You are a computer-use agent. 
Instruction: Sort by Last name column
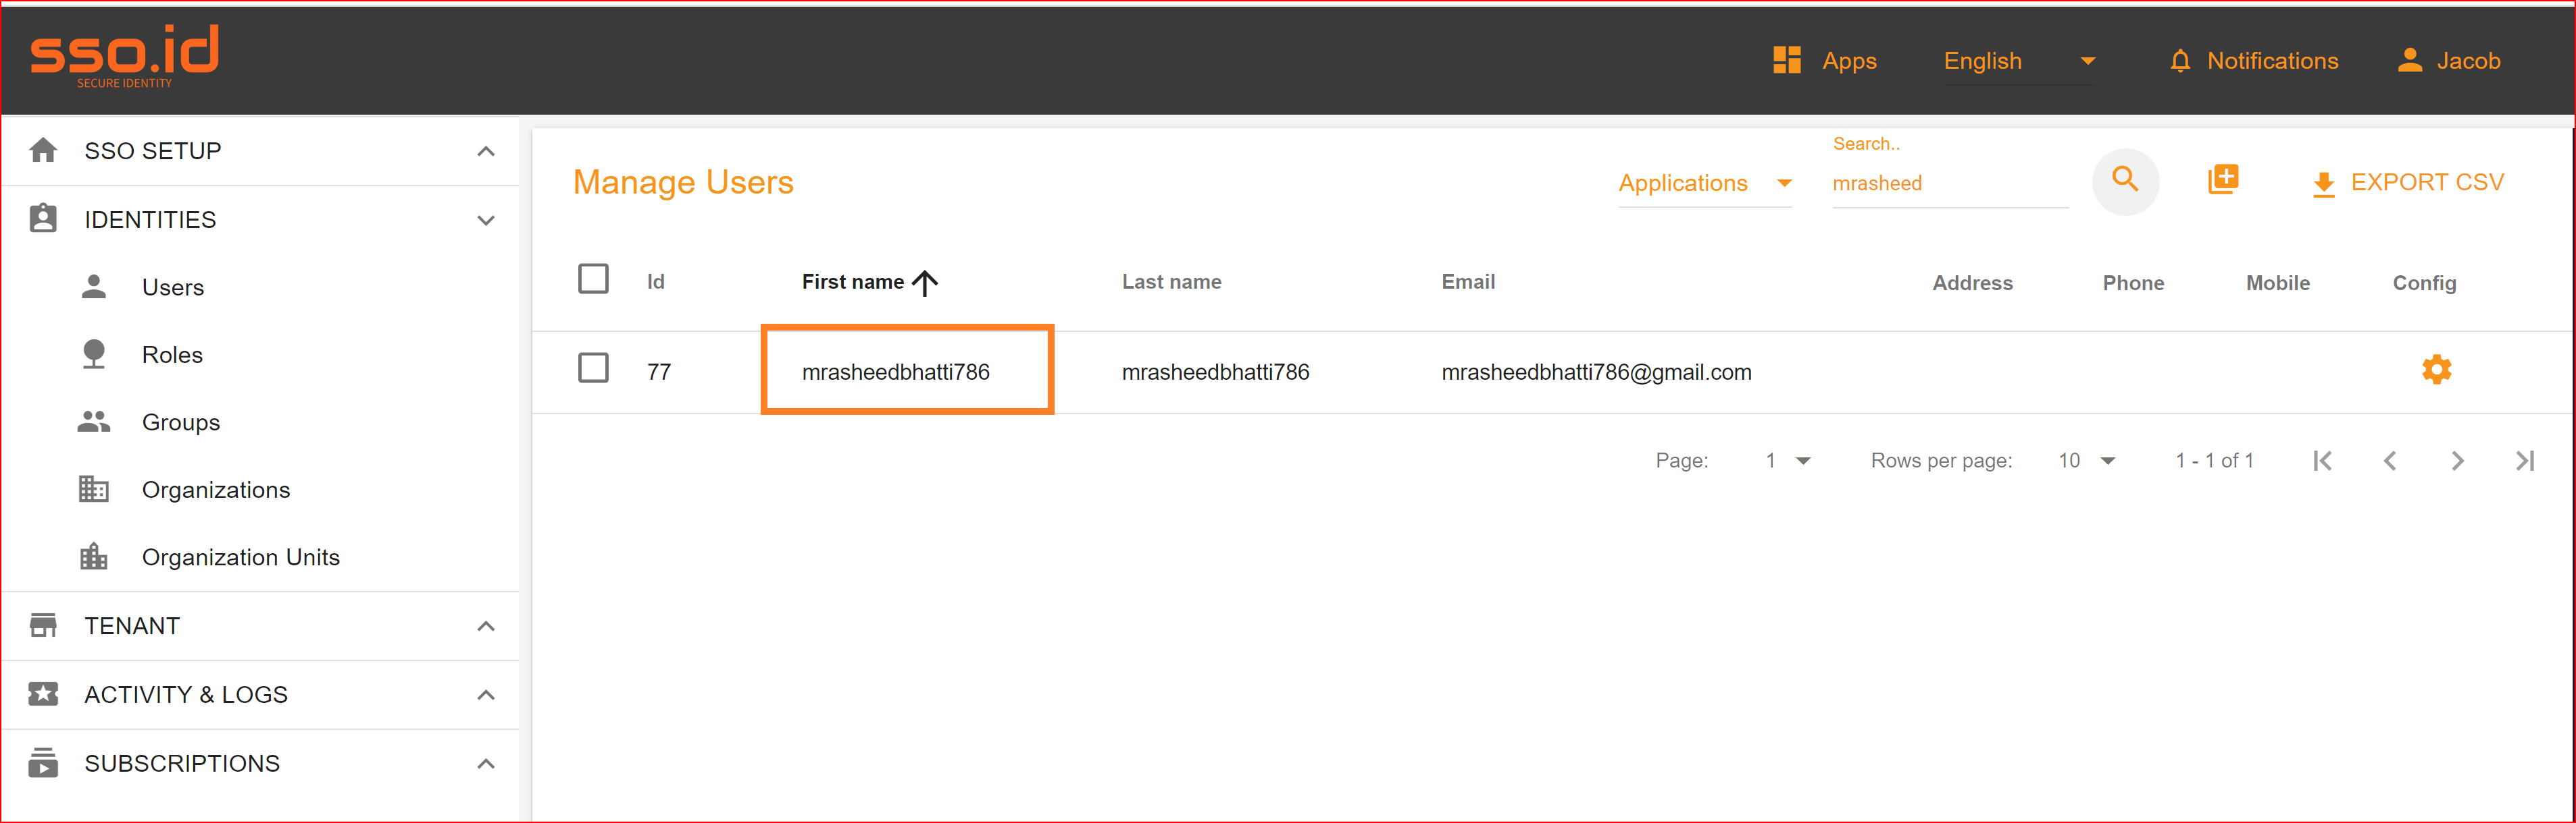(x=1171, y=282)
